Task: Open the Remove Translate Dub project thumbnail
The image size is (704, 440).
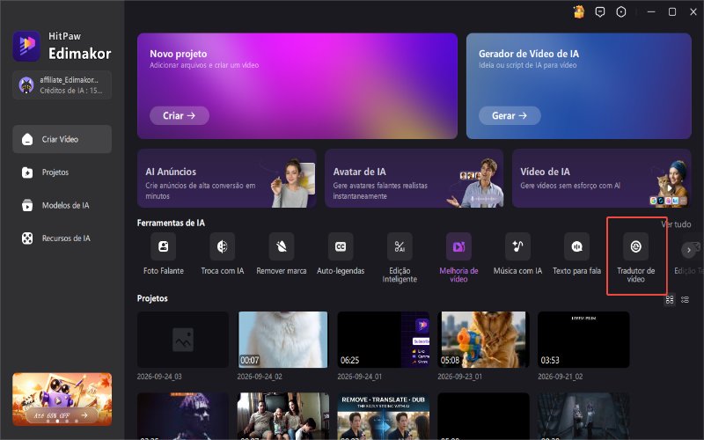Action: tap(384, 416)
